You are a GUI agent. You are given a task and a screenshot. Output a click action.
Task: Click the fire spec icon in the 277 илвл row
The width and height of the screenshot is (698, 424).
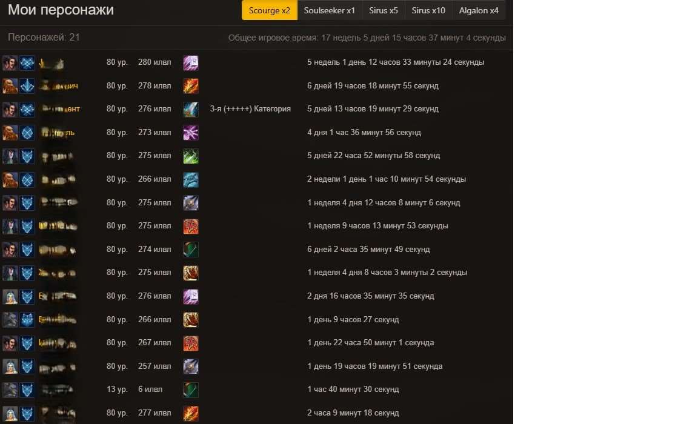(x=191, y=413)
